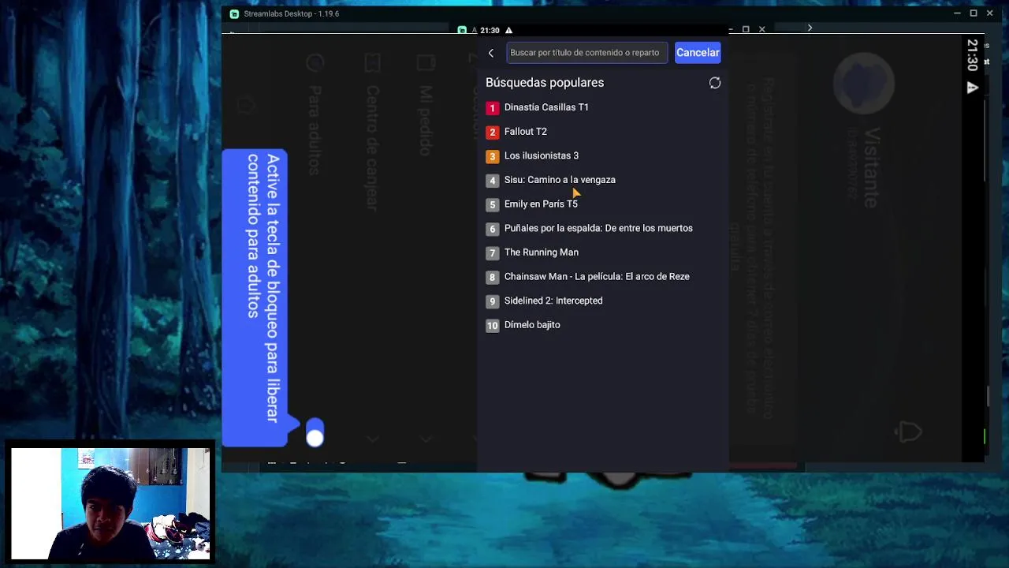Select 'Fallout T2' search suggestion
This screenshot has height=568, width=1009.
click(x=525, y=132)
